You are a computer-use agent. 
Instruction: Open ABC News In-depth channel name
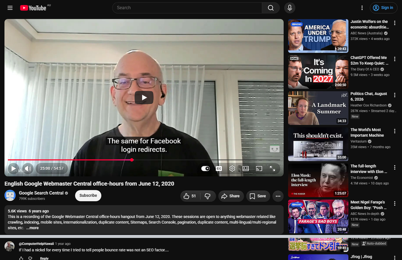[365, 214]
